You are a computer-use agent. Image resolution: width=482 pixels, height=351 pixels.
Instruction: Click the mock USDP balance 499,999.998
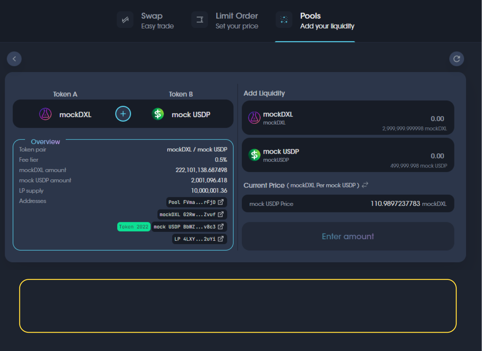418,166
